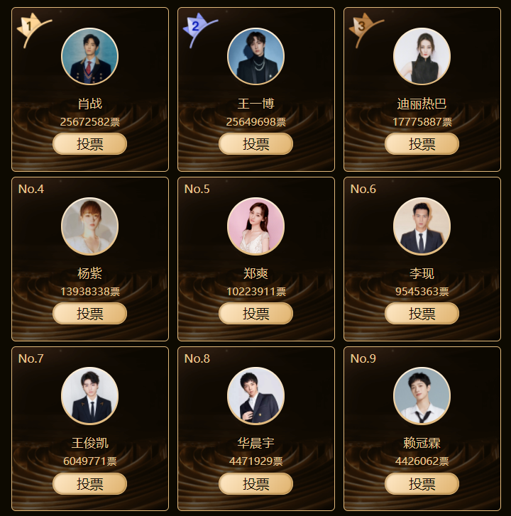Screen dimensions: 511x516
Task: Open 肖战's circular profile photo
Action: [x=90, y=56]
